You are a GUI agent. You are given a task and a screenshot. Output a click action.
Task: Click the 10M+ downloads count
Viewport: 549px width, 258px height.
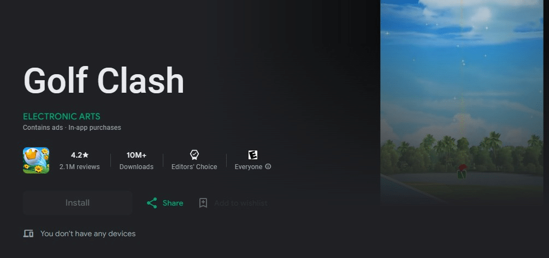(136, 155)
